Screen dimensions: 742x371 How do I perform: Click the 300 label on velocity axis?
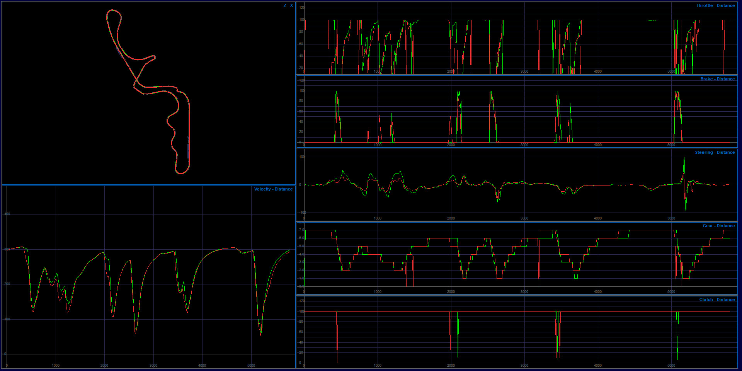[7, 249]
